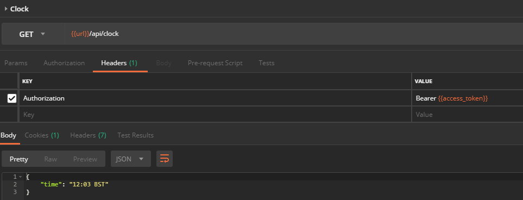Click the empty Value input field
The image size is (523, 200).
468,115
